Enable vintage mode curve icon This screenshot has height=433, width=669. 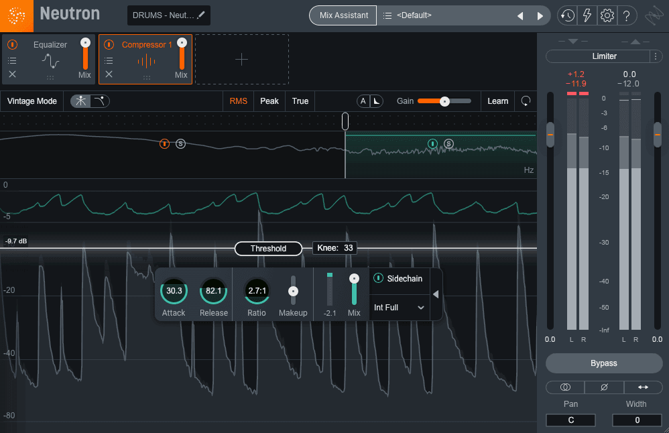coord(99,101)
